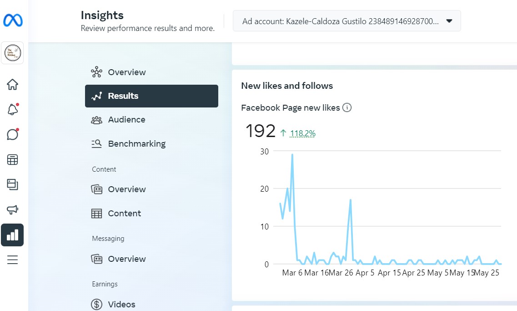Open the Ads megaphone icon
The image size is (517, 311).
tap(12, 209)
